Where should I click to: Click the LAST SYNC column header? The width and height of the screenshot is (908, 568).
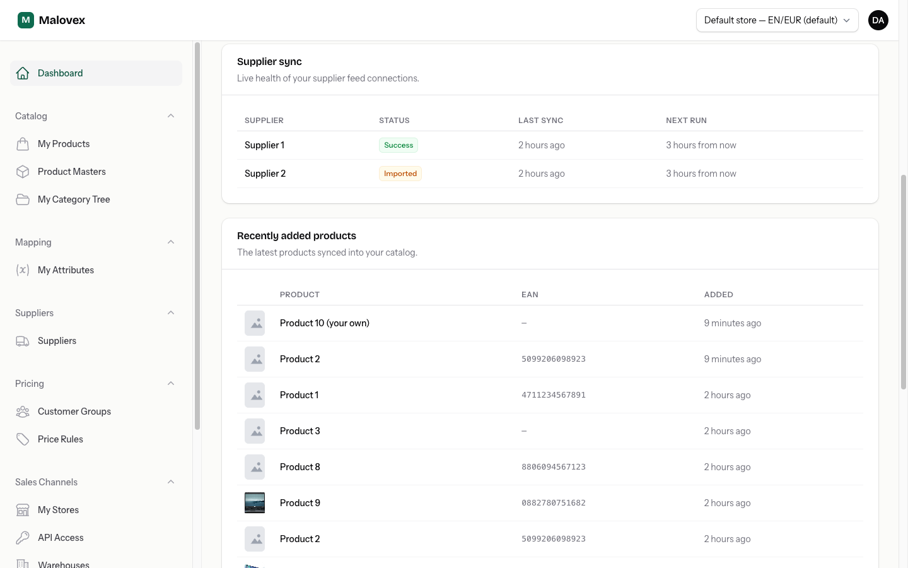click(x=541, y=121)
